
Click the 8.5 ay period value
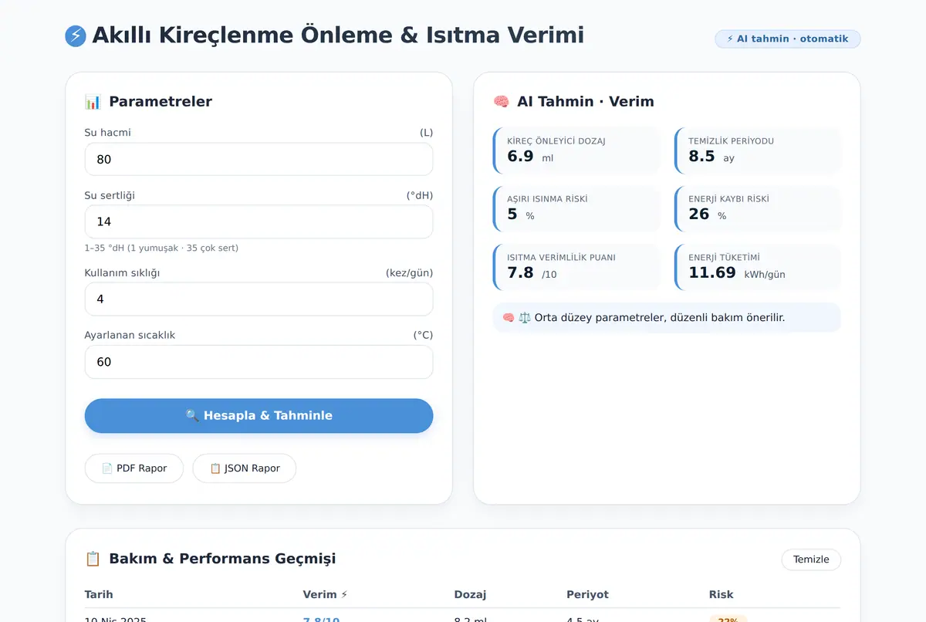pyautogui.click(x=711, y=157)
